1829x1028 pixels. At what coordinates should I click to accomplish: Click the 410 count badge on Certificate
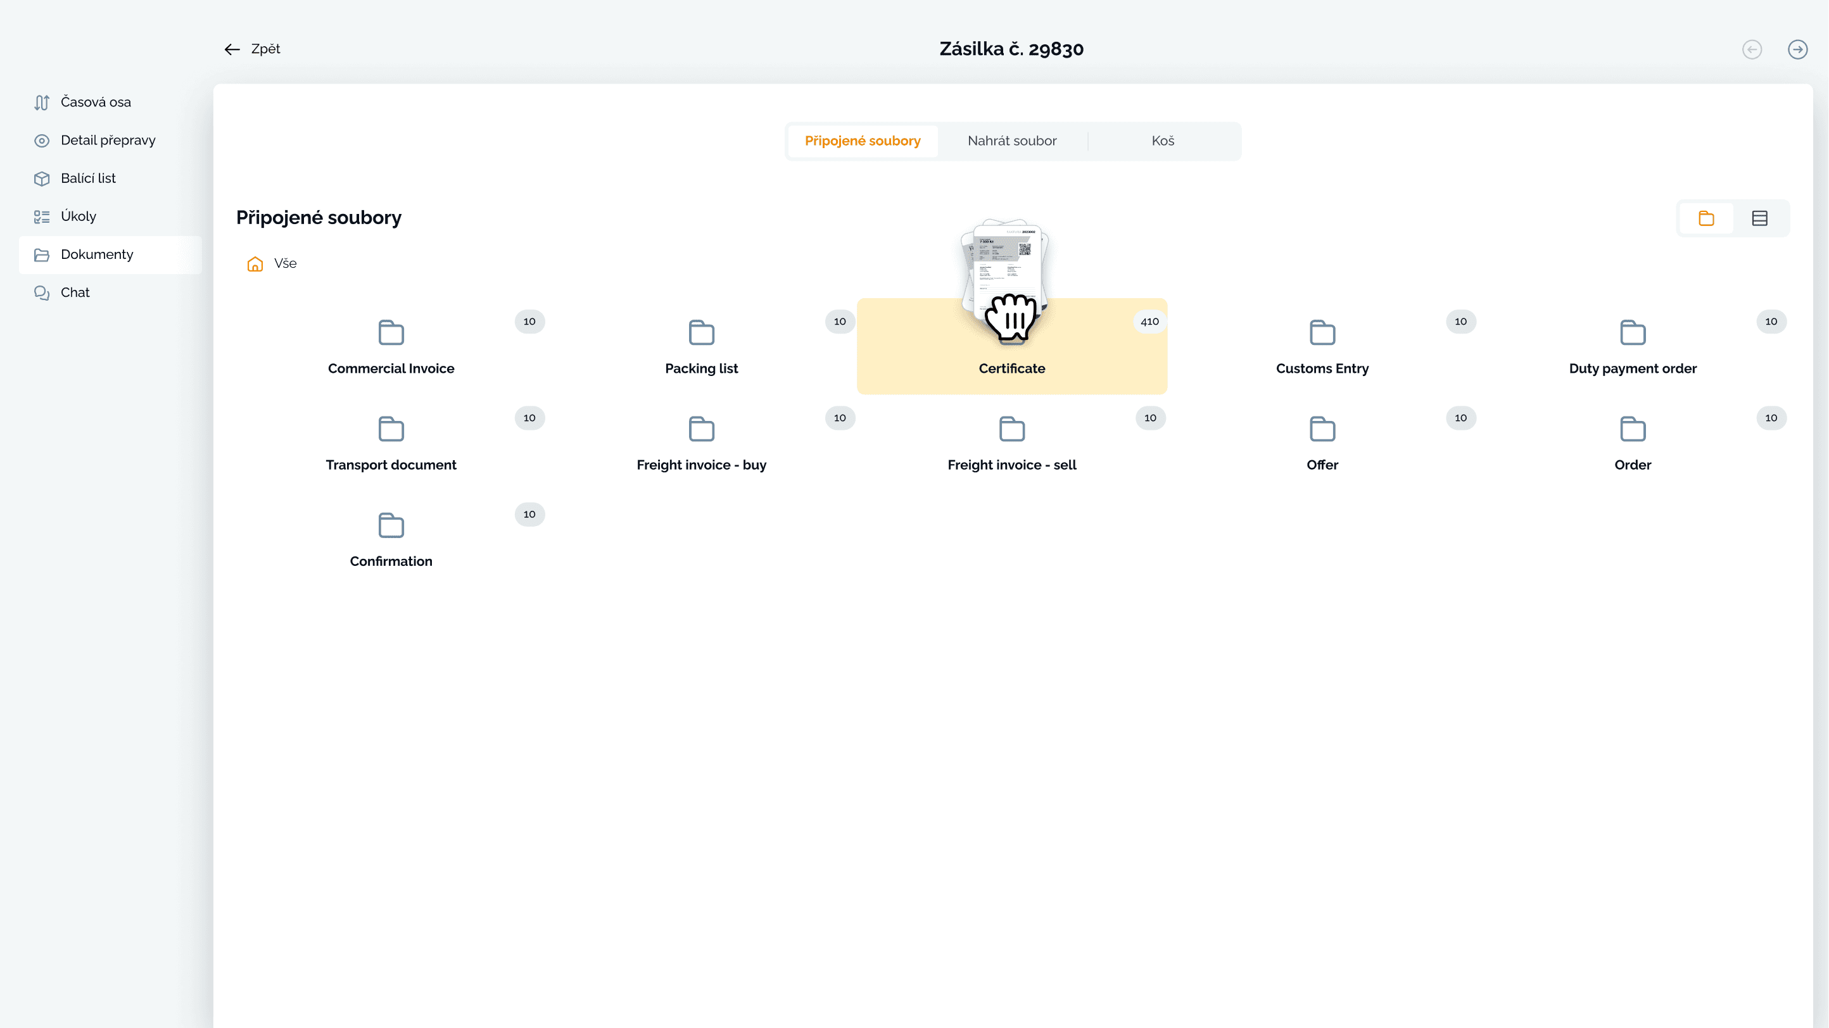(1149, 322)
